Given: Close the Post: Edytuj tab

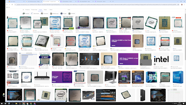Looking at the screenshot, I should tap(24, 1).
